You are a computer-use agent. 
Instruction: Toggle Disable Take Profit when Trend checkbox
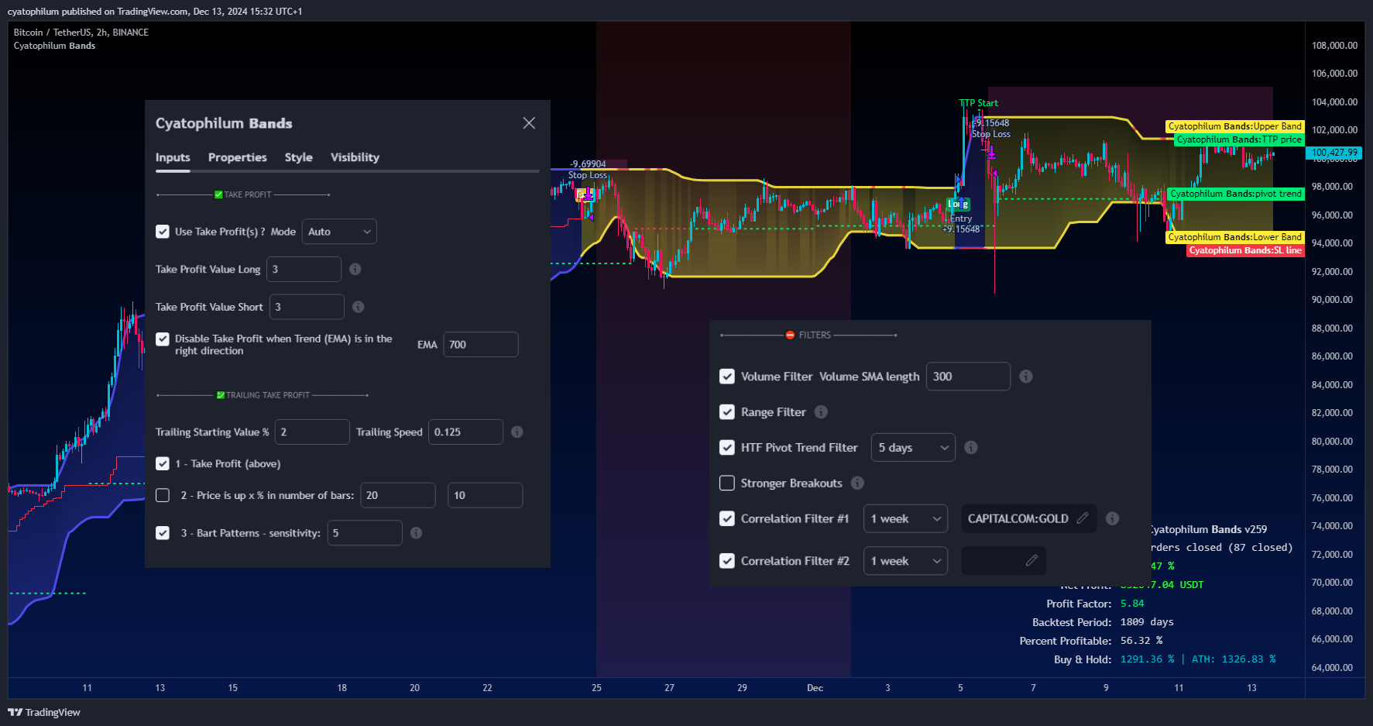[163, 339]
